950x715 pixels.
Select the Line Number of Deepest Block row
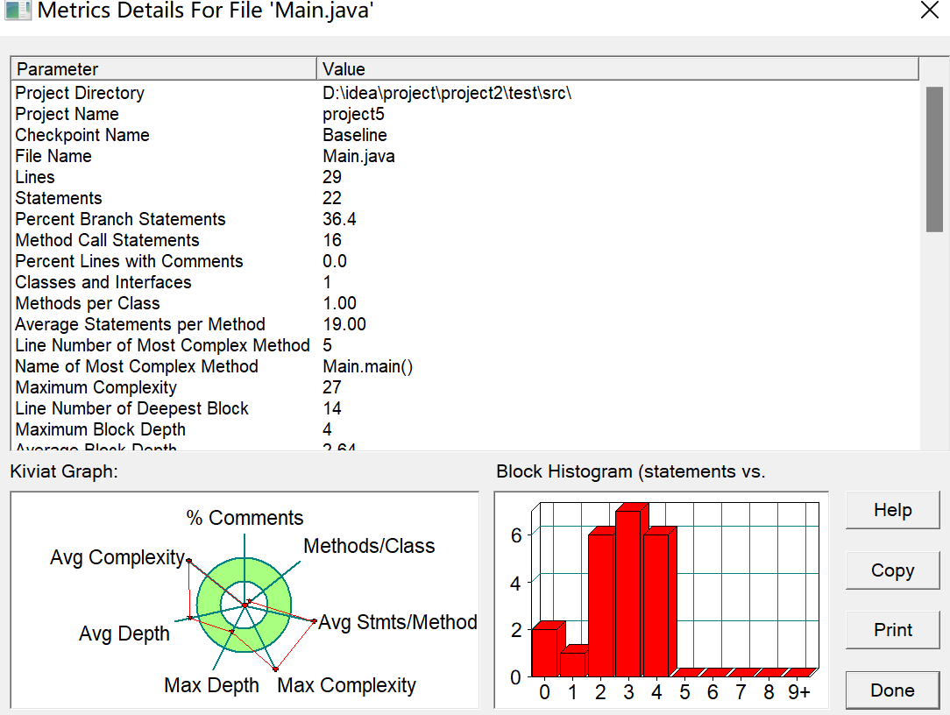[464, 408]
